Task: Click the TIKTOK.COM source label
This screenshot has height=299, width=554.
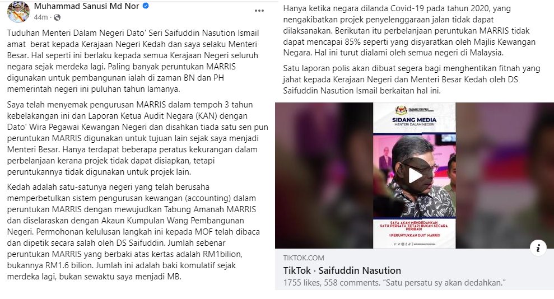Action: pos(304,258)
